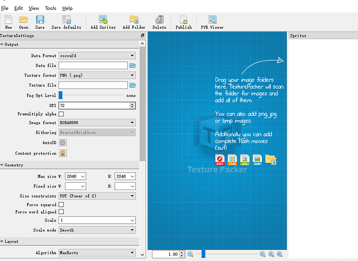Click the settings panel scroll up arrow

pos(142,43)
